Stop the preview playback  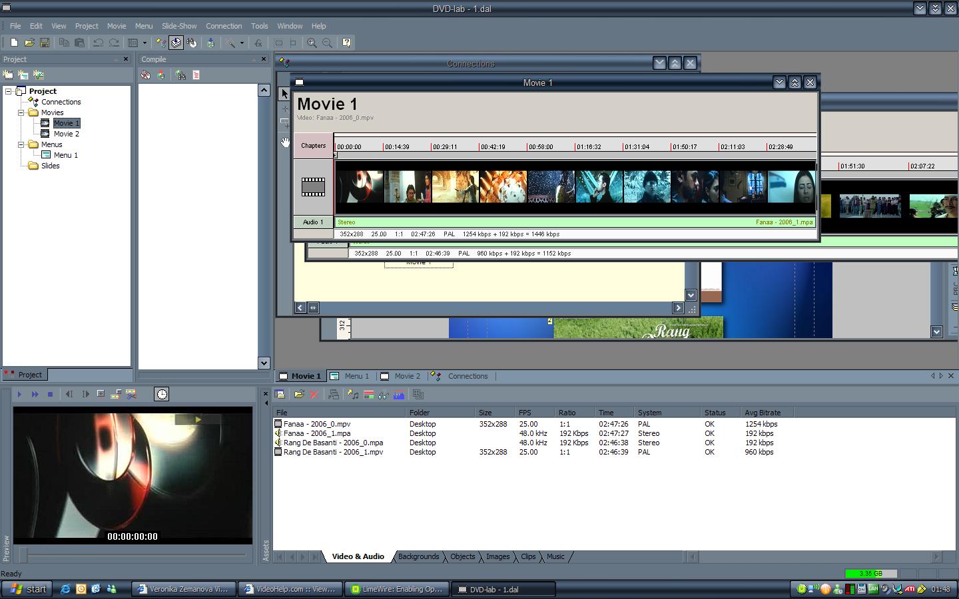50,394
